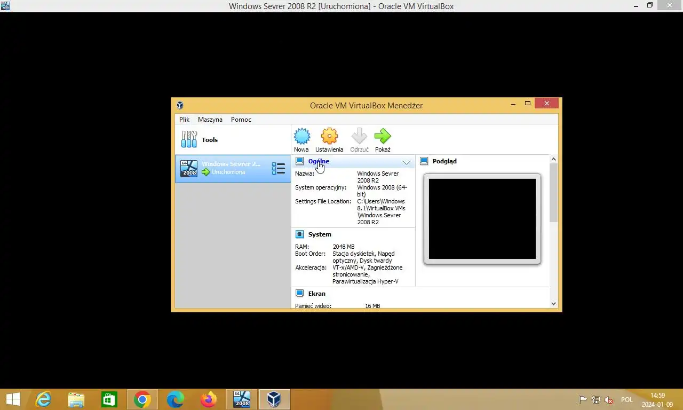Open Windows Store taskbar icon

tap(109, 399)
